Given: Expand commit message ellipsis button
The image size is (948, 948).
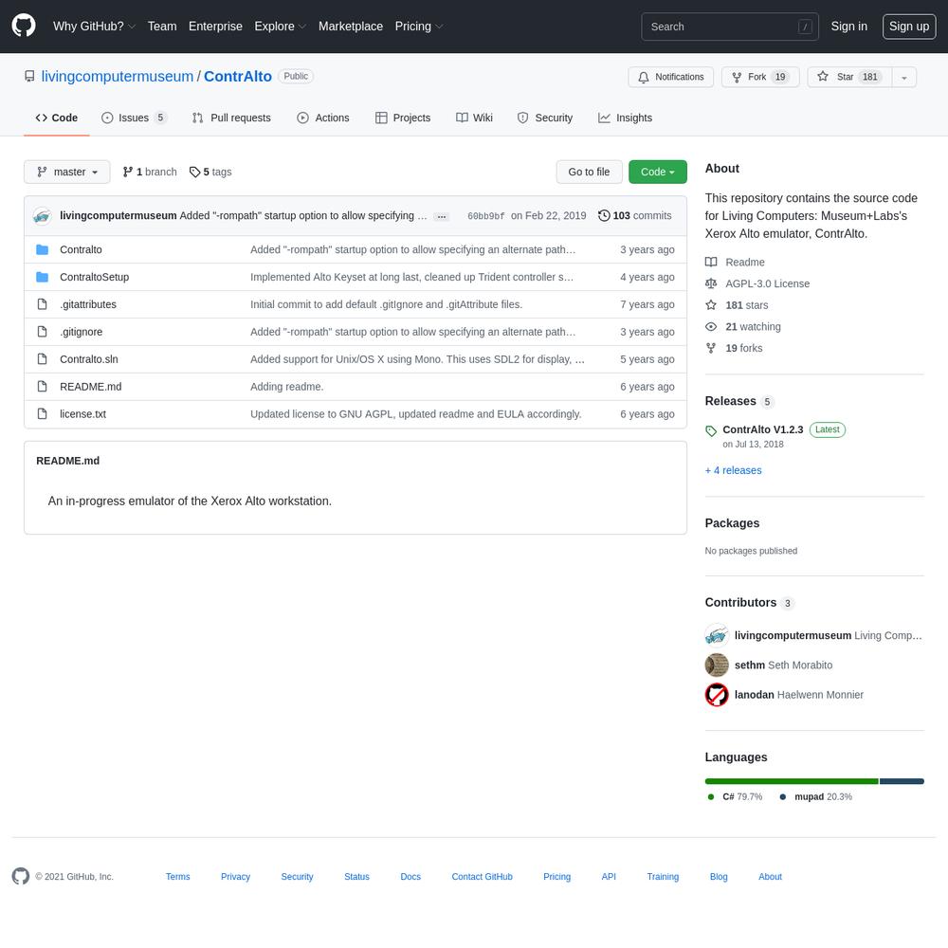Looking at the screenshot, I should coord(442,216).
